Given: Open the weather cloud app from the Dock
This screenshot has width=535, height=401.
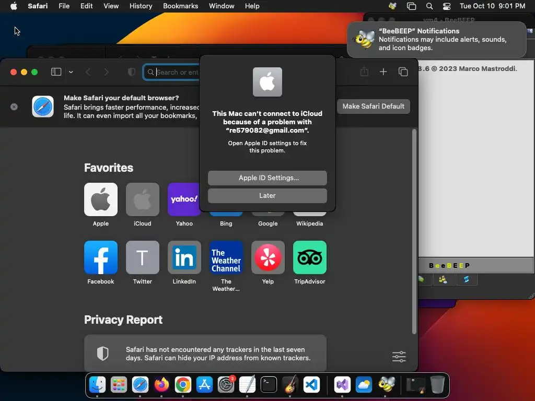Looking at the screenshot, I should (364, 385).
